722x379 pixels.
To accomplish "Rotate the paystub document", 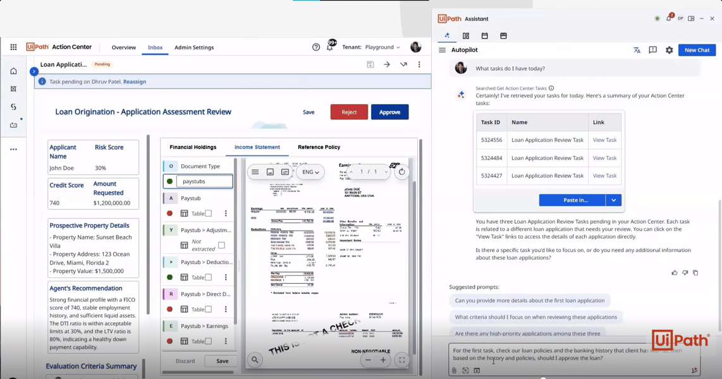I will pyautogui.click(x=402, y=172).
